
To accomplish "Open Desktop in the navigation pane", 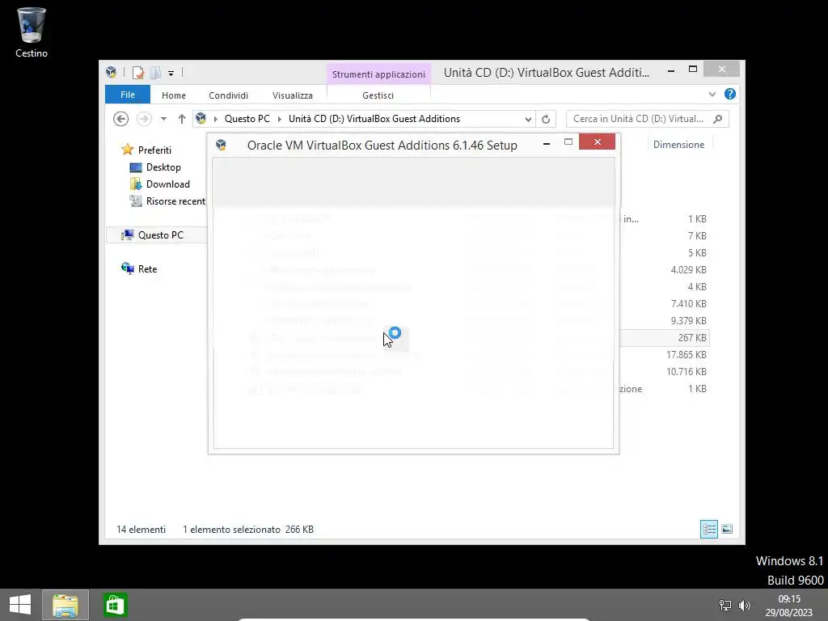I will 155,167.
